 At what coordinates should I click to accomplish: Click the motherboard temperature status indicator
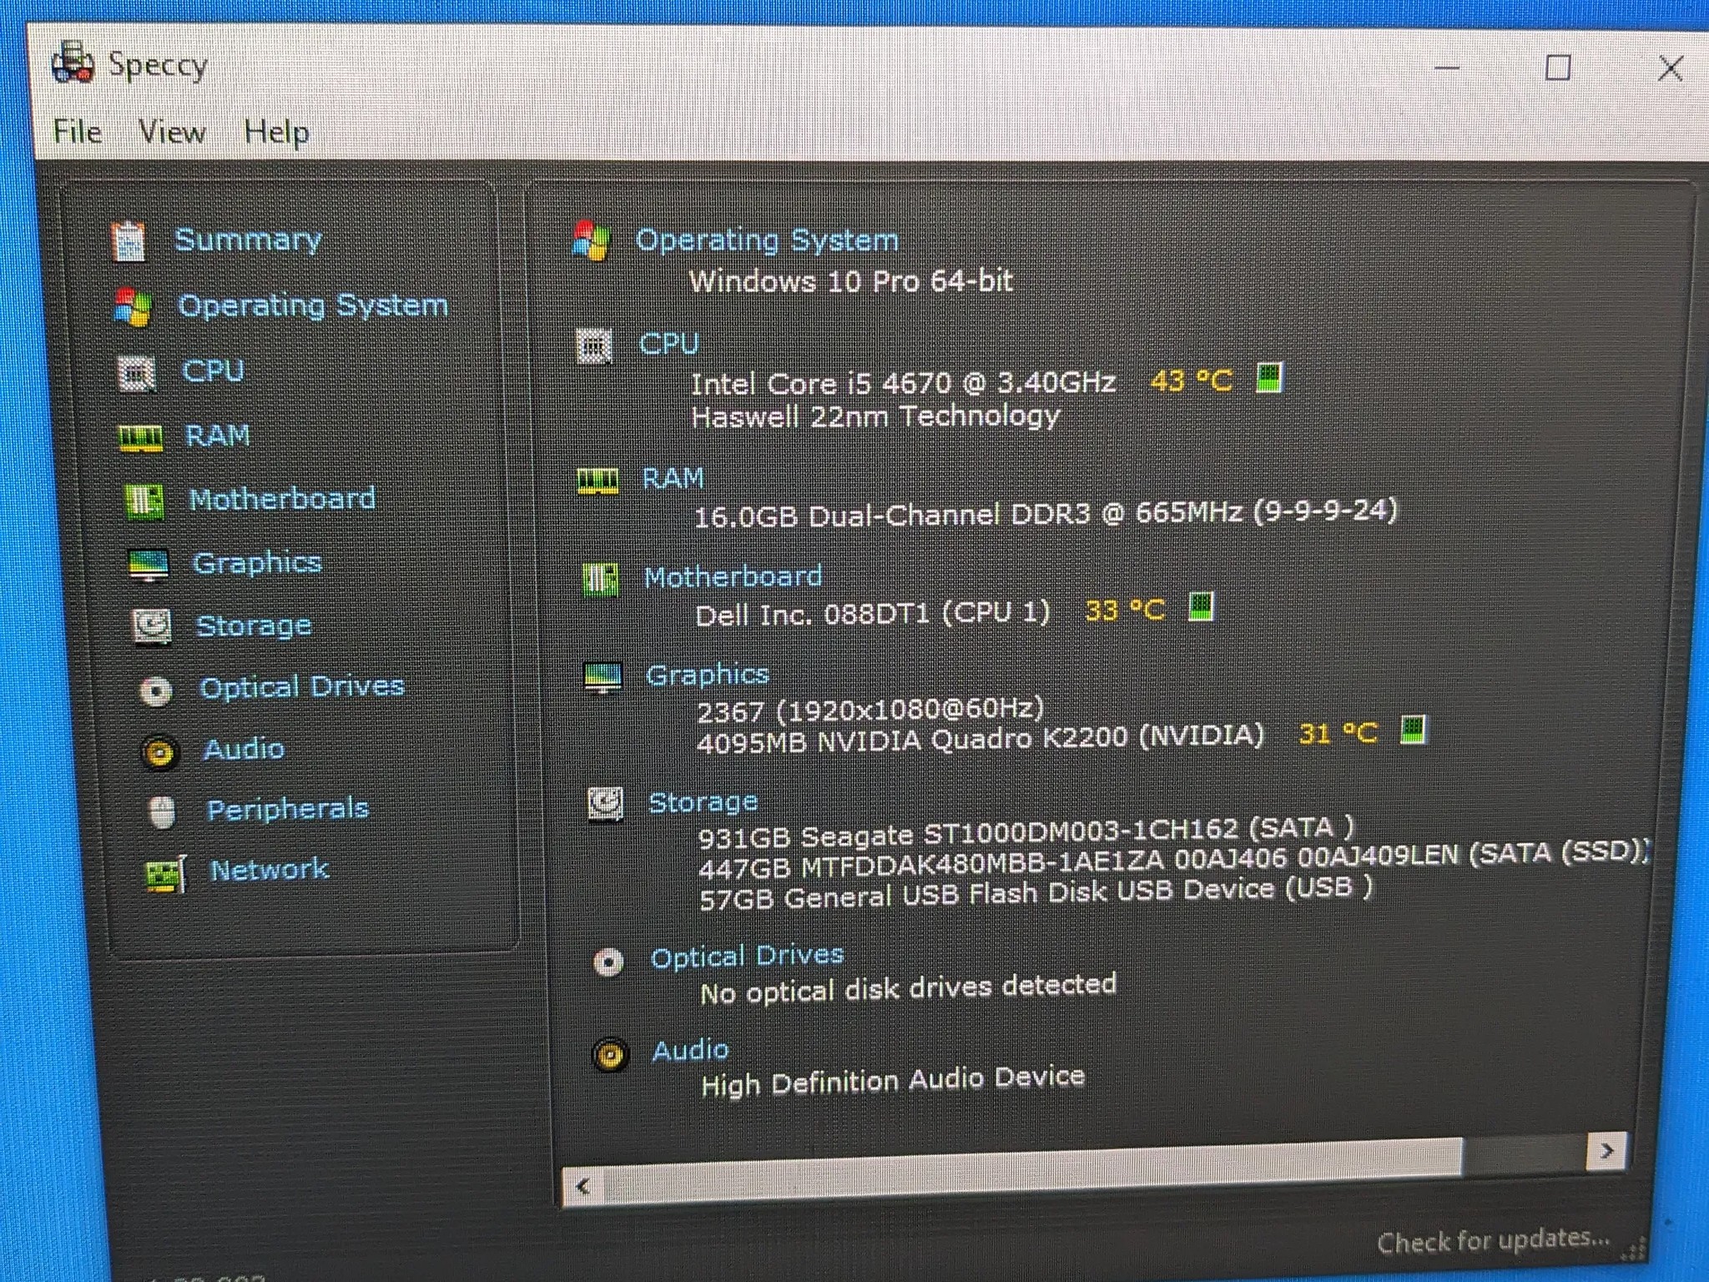1201,607
